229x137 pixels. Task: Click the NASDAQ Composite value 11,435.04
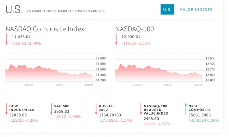coord(21,37)
